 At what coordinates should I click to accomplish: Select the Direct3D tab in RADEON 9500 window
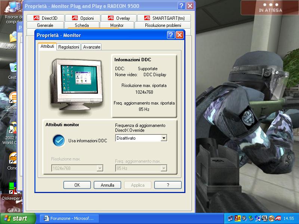(45, 18)
